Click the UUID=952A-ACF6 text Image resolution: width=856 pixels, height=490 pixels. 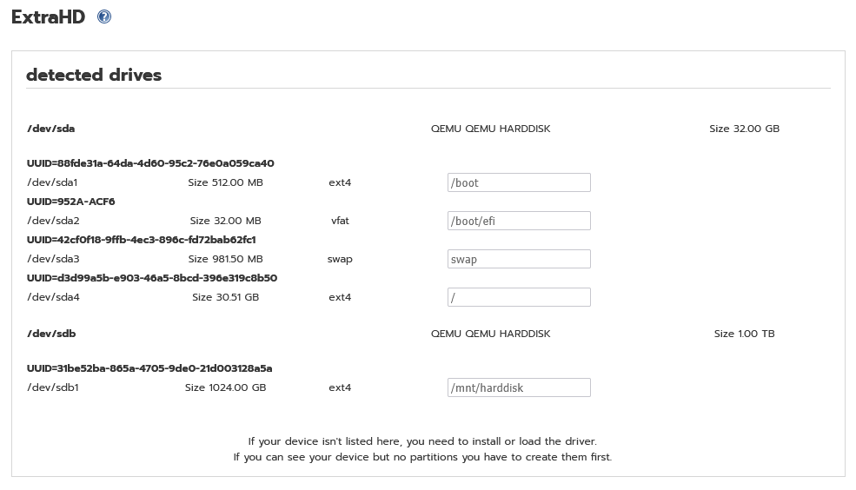point(71,202)
